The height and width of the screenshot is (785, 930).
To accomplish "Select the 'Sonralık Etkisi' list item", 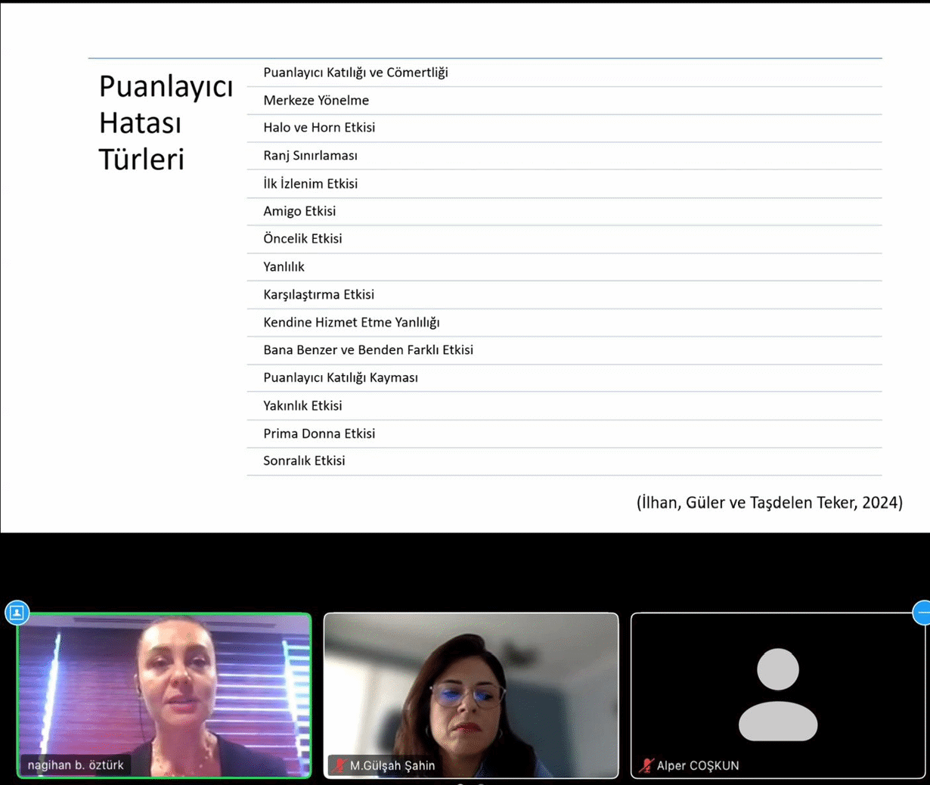I will (x=304, y=461).
